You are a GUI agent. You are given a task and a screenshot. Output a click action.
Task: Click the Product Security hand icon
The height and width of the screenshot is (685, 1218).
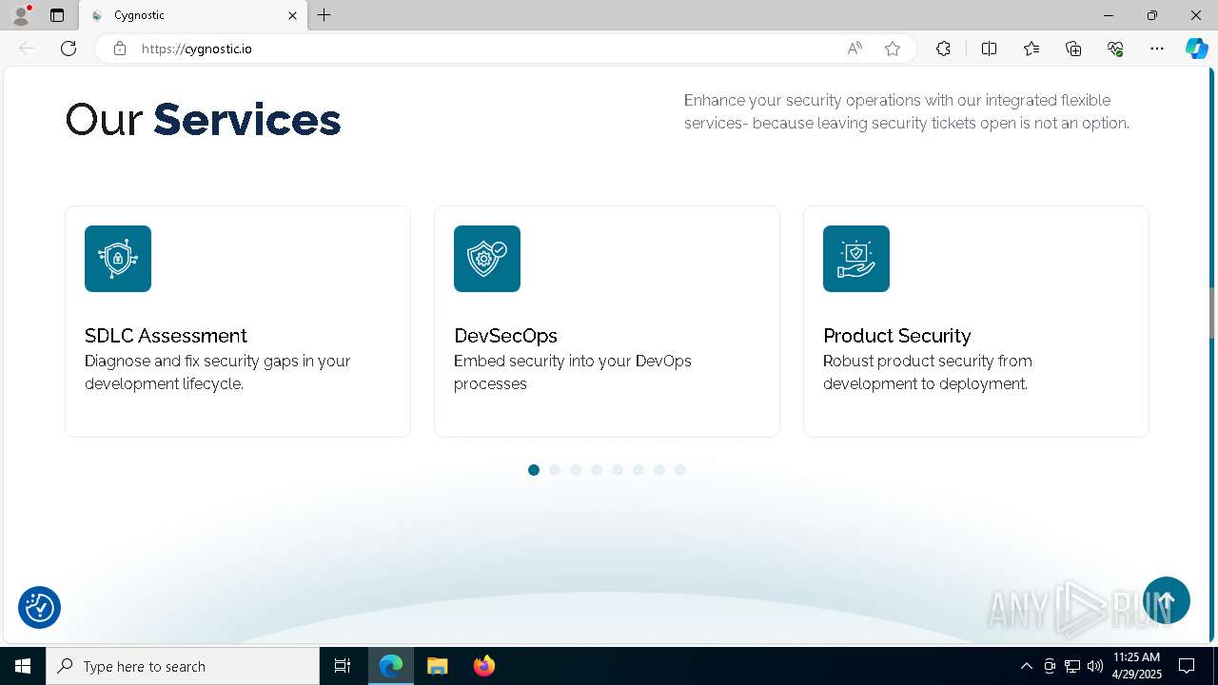856,259
